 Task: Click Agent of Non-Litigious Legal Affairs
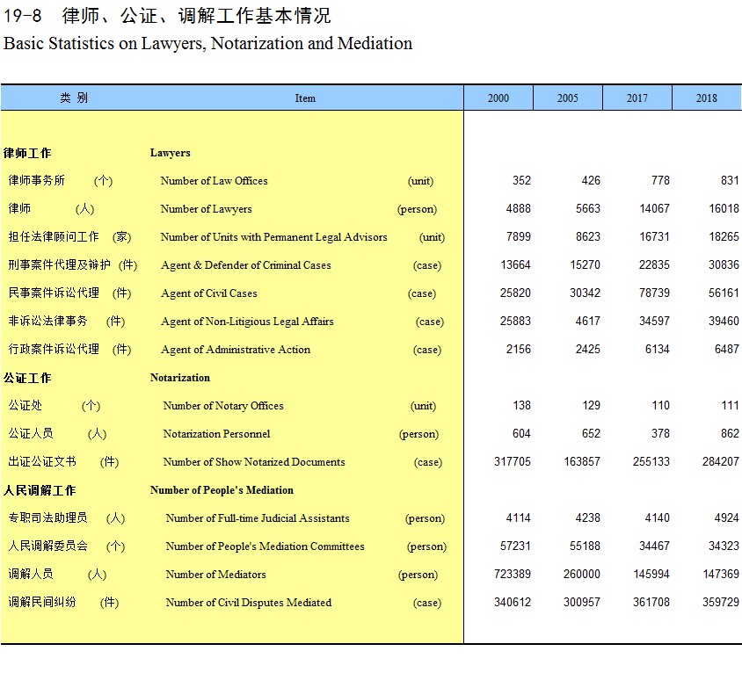pos(247,322)
